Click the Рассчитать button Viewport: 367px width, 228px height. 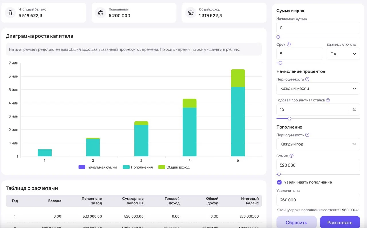(x=340, y=222)
